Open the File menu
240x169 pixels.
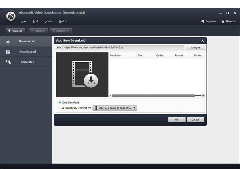(x=24, y=21)
